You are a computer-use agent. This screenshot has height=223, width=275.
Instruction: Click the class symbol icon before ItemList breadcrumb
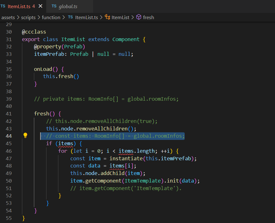tap(107, 17)
